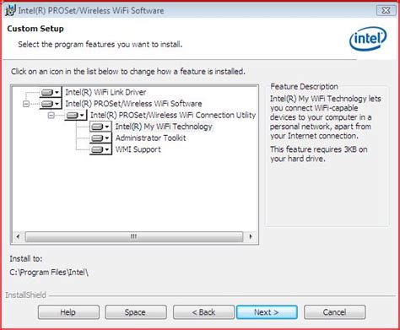Collapse the WiFi Connection Utility tree node
This screenshot has height=330, width=400.
point(51,116)
